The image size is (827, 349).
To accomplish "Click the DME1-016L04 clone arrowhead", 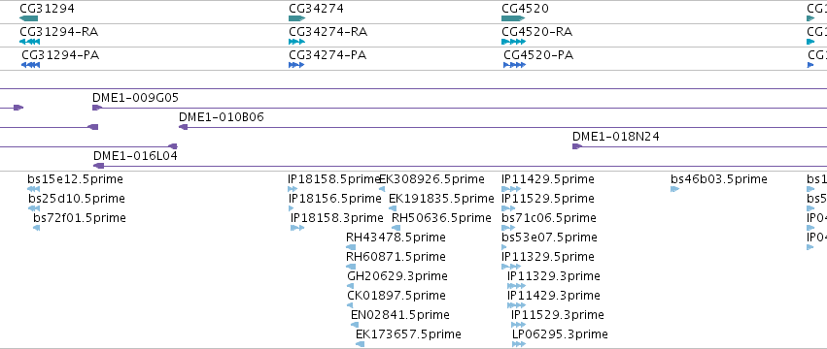I will point(98,166).
